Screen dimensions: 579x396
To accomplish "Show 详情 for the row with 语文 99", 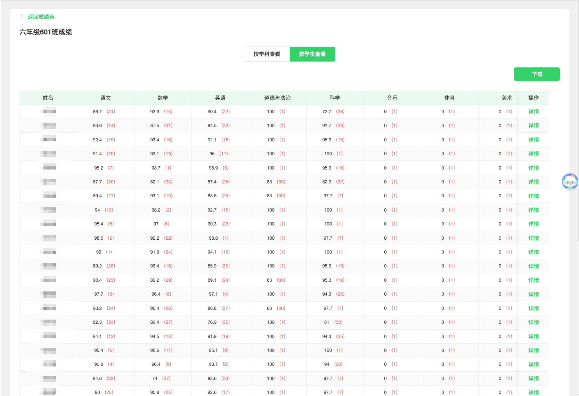I will [533, 252].
